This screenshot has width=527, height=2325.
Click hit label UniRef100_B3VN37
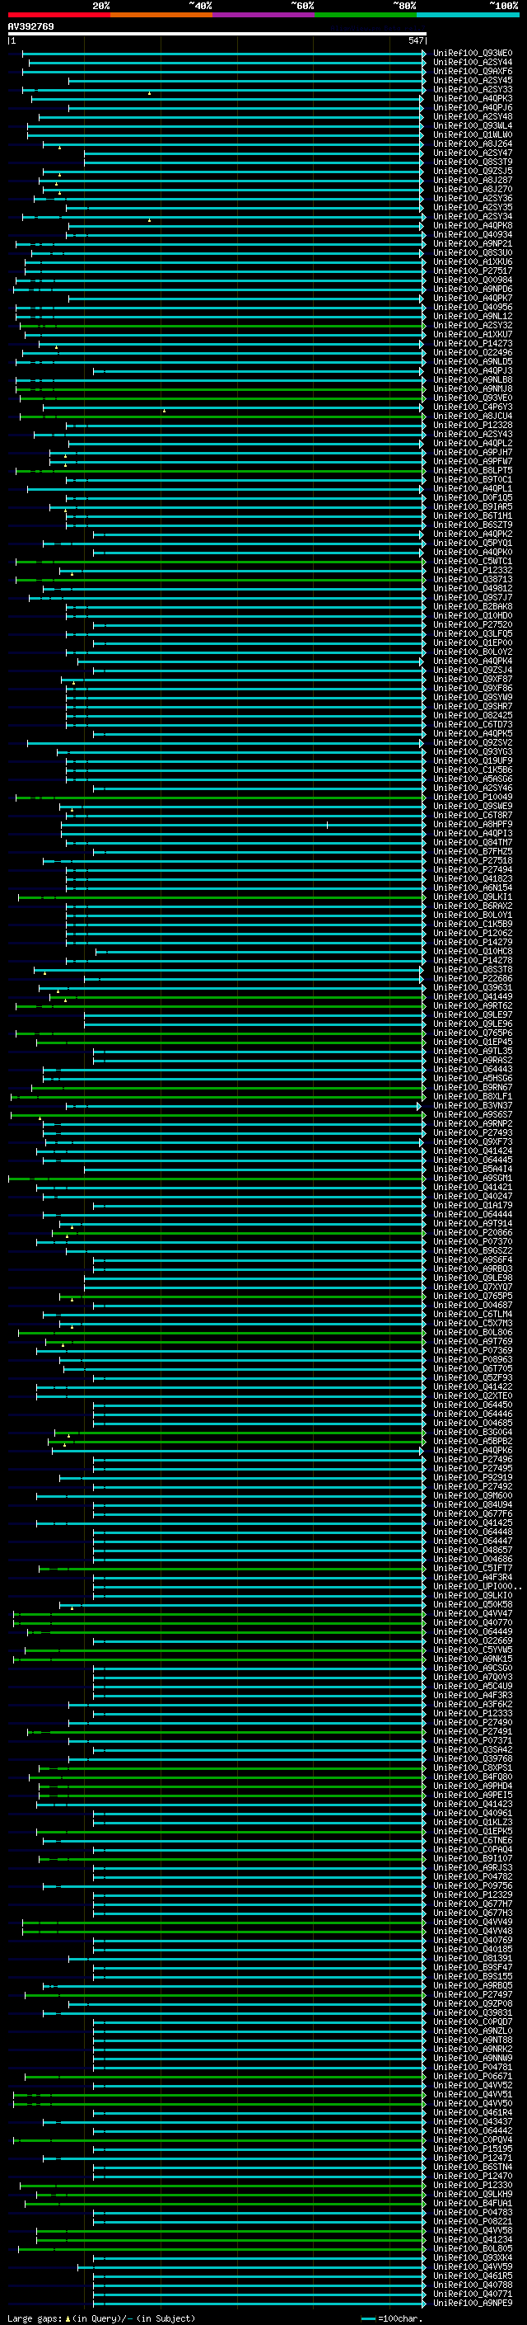472,1107
